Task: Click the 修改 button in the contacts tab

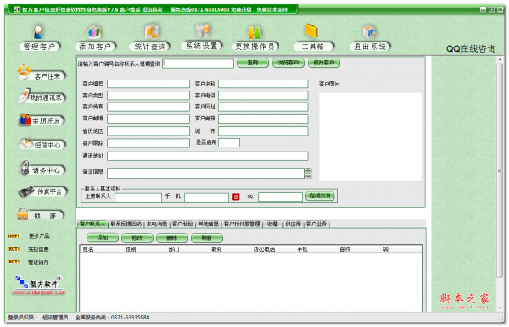Action: 137,238
